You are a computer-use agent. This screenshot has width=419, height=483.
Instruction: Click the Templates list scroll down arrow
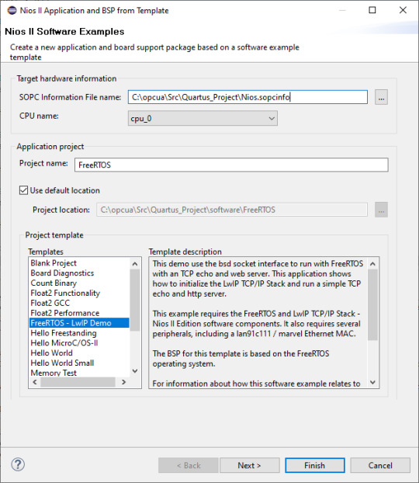(x=135, y=371)
